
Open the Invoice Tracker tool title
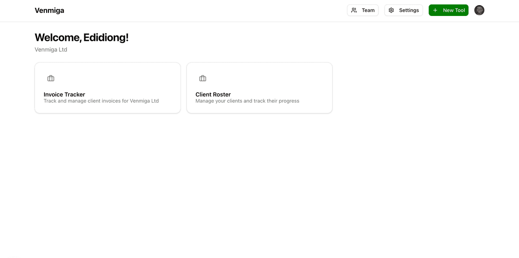click(64, 94)
